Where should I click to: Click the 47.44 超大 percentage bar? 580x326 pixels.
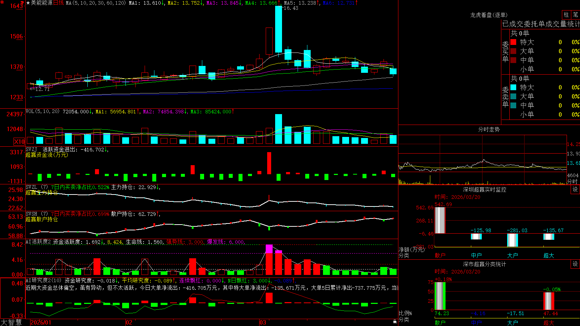[549, 301]
